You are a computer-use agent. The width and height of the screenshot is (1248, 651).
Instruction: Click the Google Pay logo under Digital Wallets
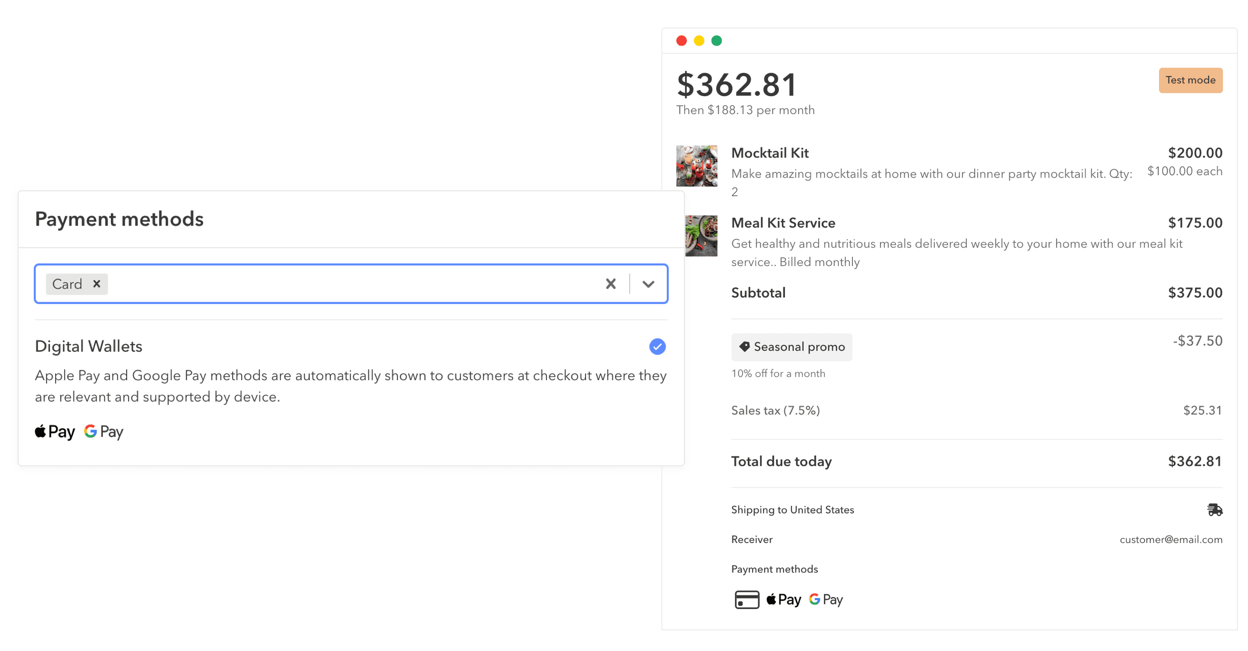[104, 432]
